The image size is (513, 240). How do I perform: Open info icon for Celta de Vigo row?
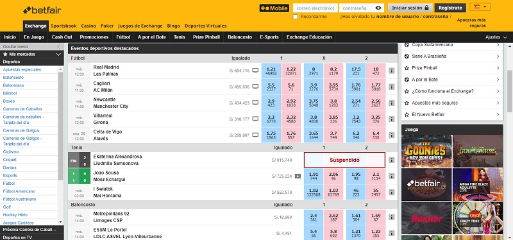[x=392, y=135]
